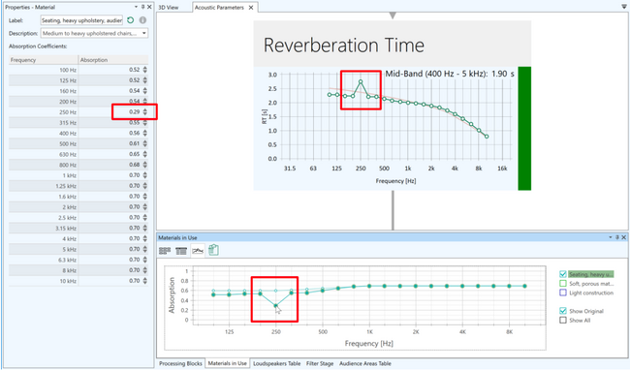Open Materials in Use panel options arrow
Viewport: 630px width, 370px height.
tap(611, 237)
